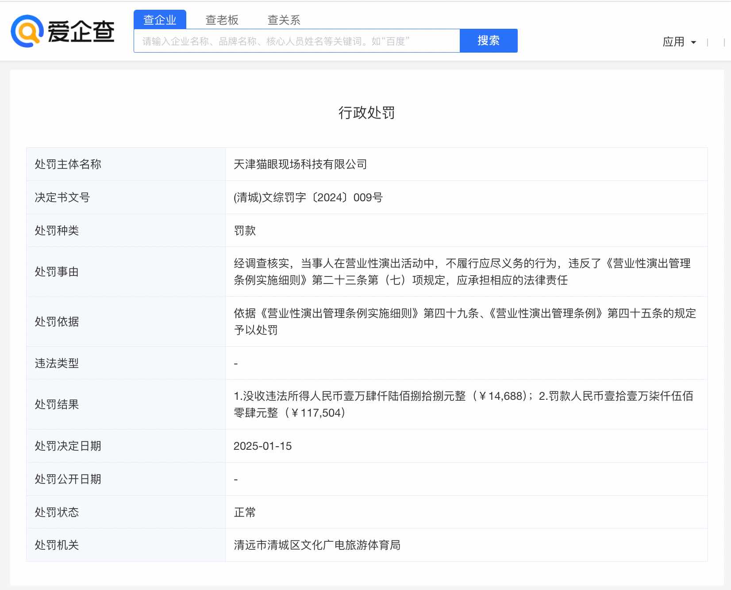Focus the company name search field
The width and height of the screenshot is (731, 590).
pos(297,41)
